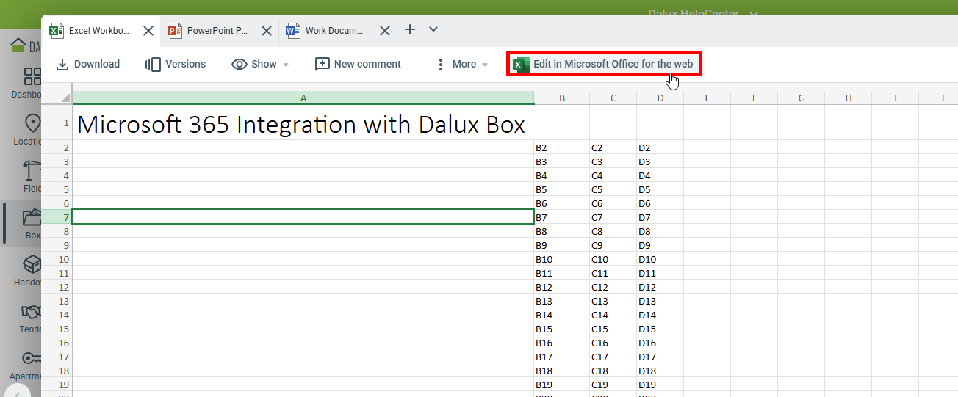Open the tab list chevron dropdown

click(x=433, y=30)
